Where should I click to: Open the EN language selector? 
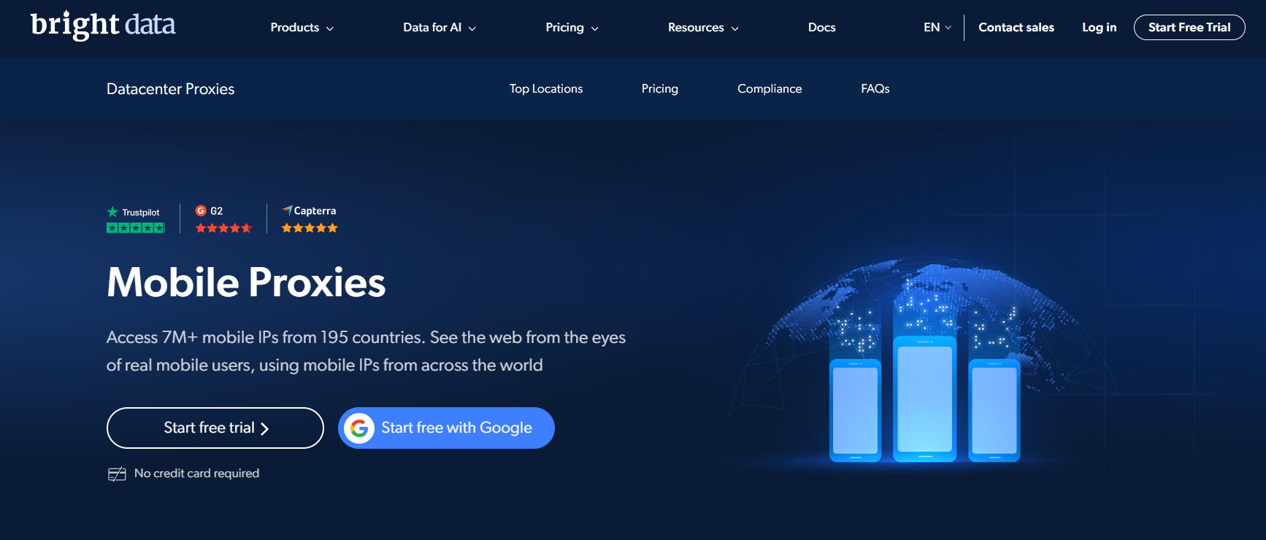point(937,28)
